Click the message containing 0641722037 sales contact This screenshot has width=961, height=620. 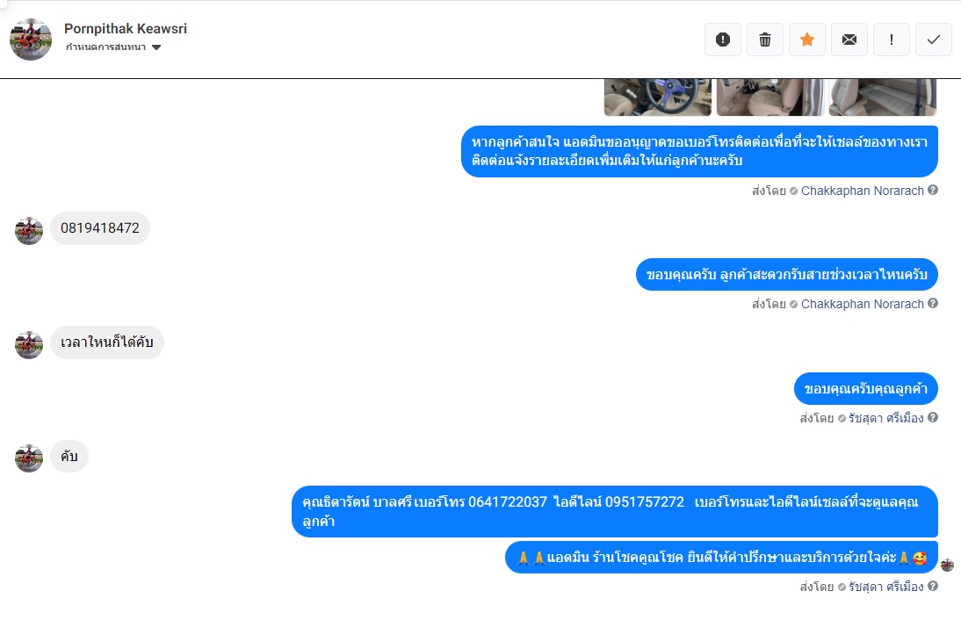coord(615,512)
